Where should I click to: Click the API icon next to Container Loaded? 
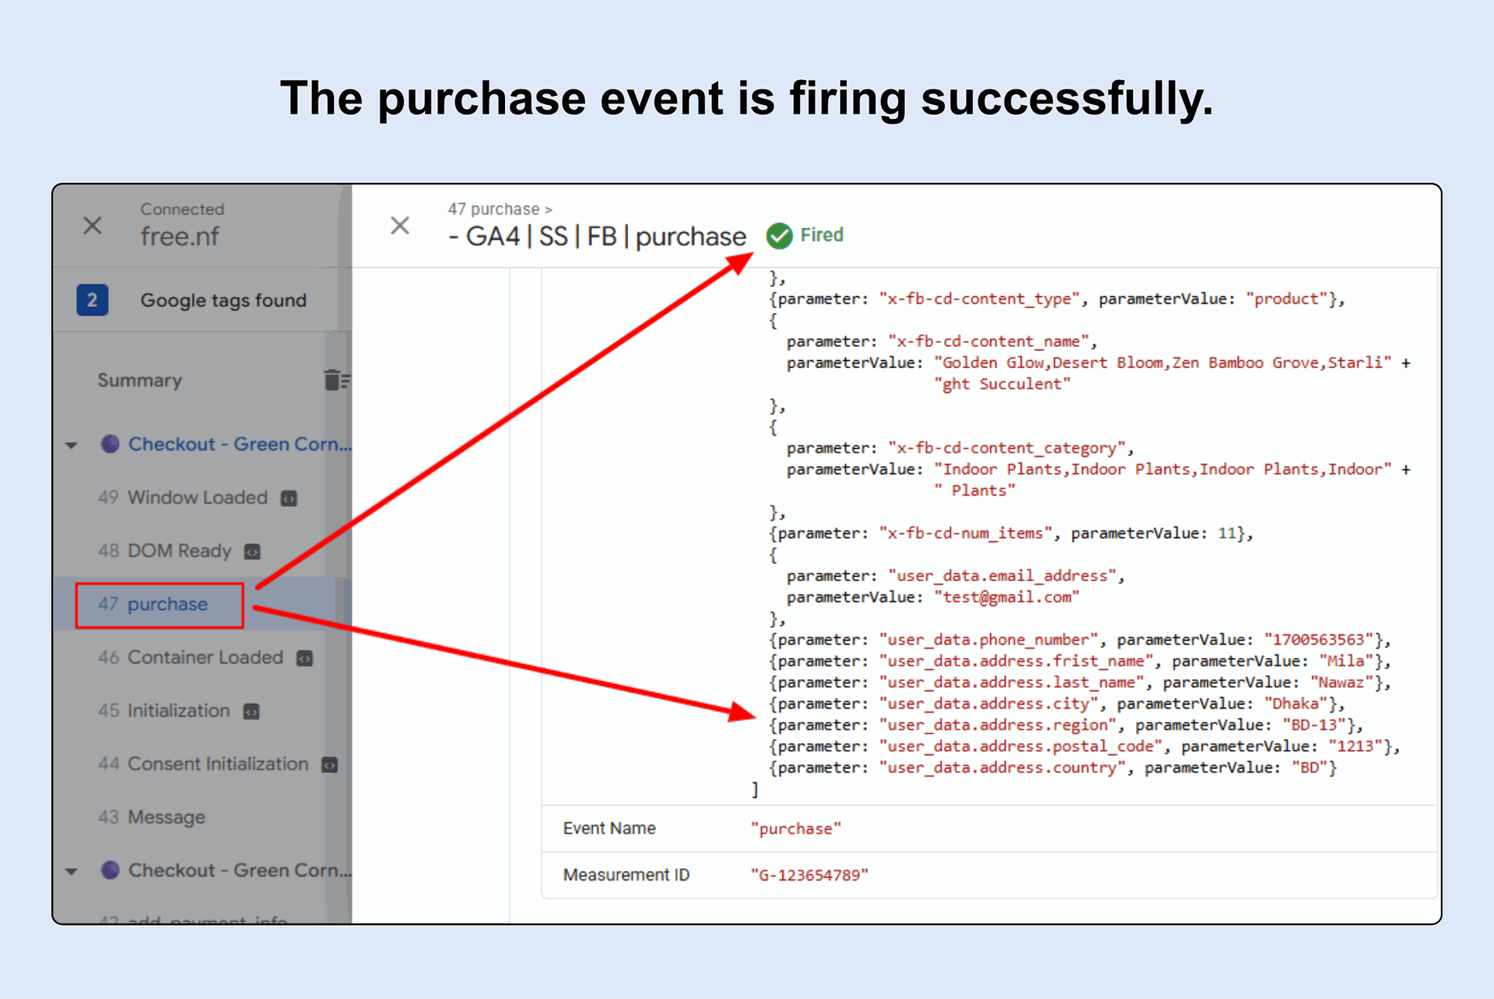pos(304,658)
